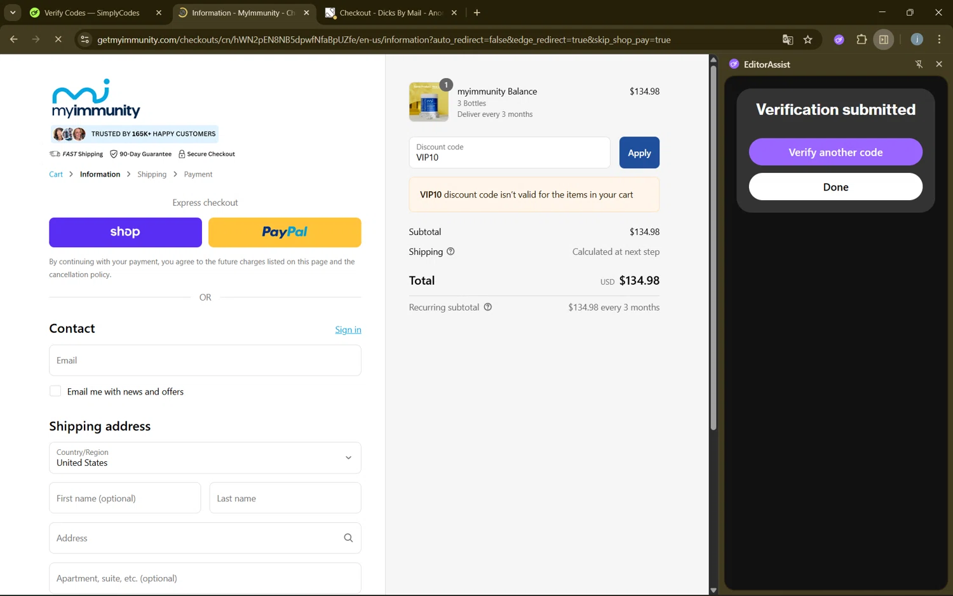Bookmark this page with the star

(x=808, y=39)
